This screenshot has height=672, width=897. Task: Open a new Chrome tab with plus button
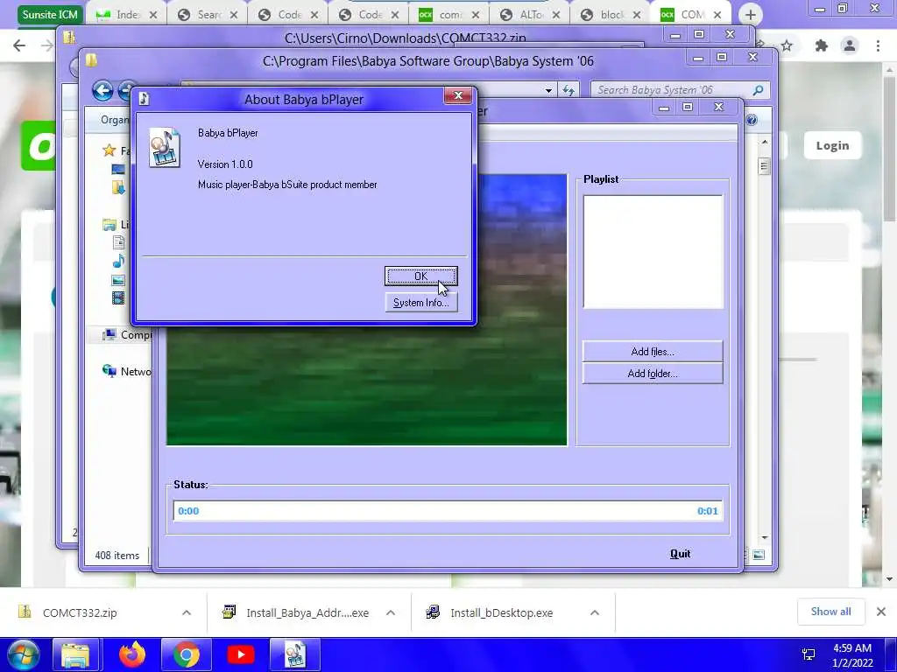tap(751, 15)
